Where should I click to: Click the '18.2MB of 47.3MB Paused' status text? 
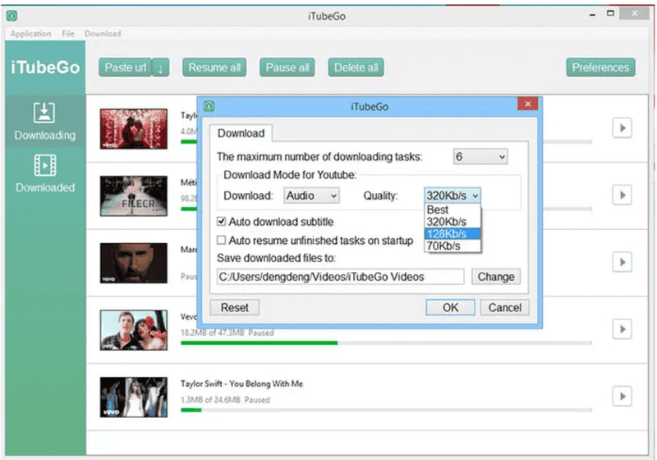point(227,333)
